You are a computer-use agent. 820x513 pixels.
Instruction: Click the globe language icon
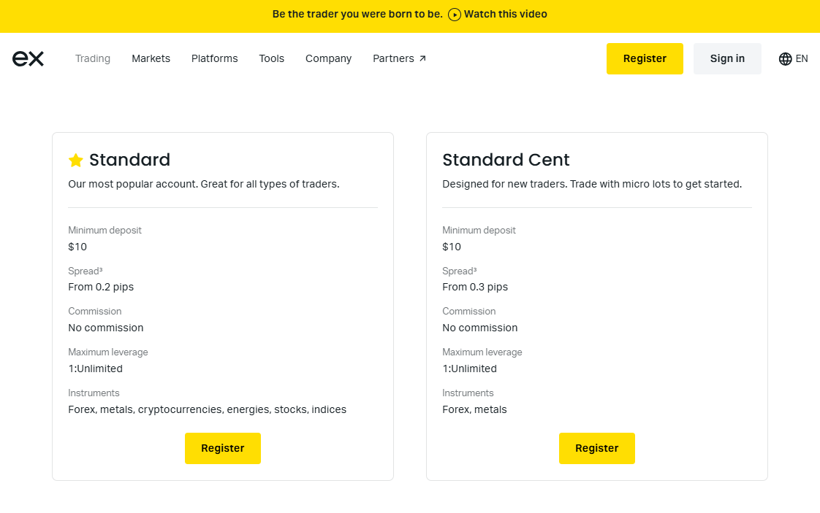pyautogui.click(x=785, y=59)
